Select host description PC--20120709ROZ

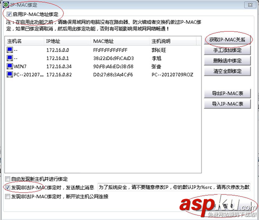coord(173,75)
